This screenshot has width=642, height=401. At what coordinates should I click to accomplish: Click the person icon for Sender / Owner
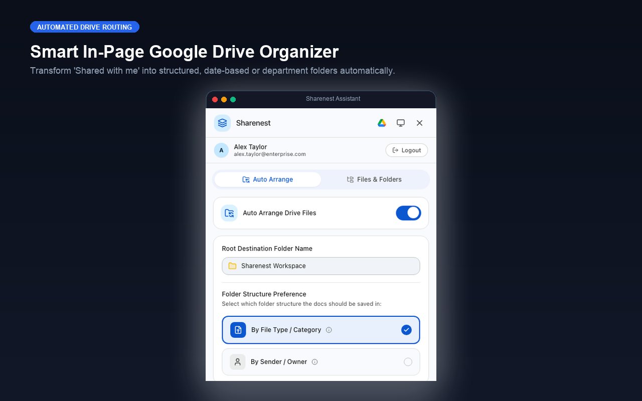click(238, 362)
